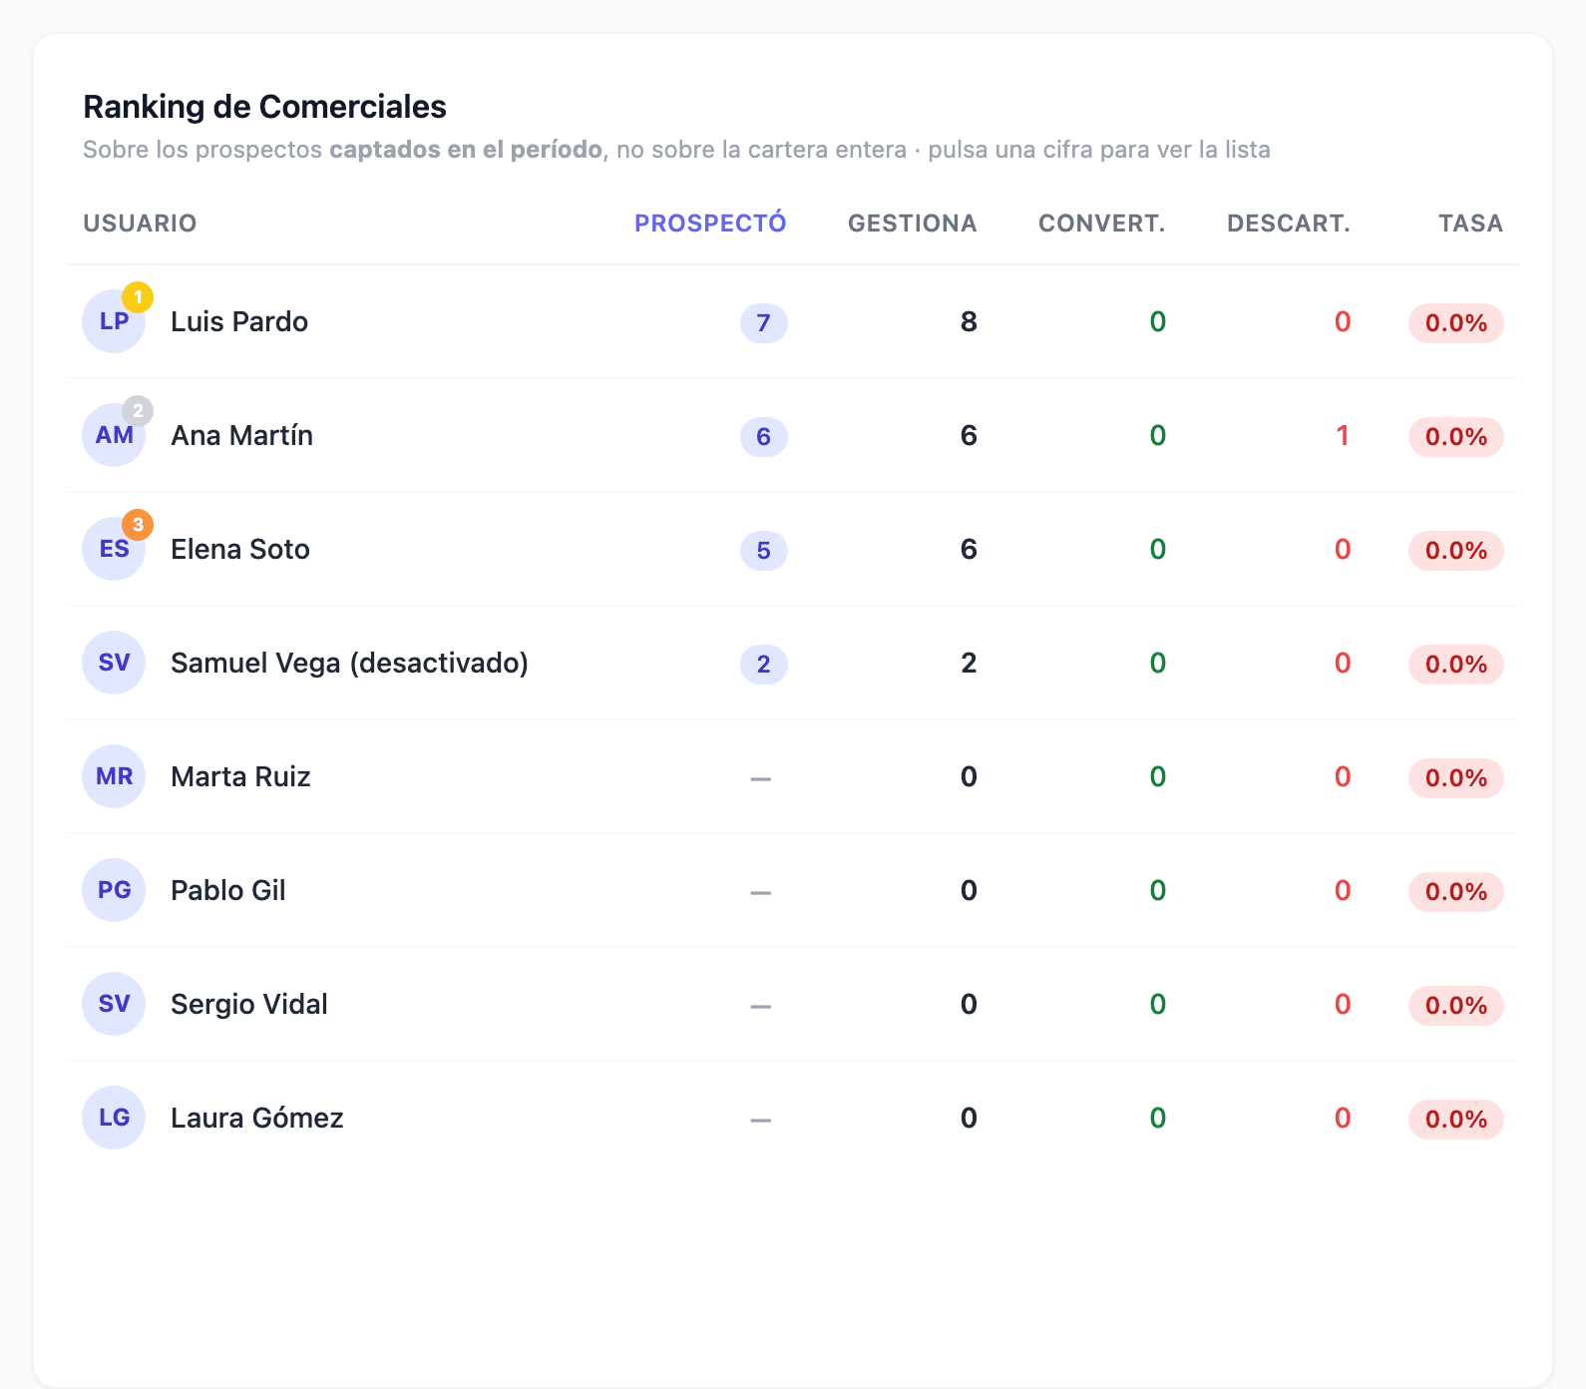Click Marta Ruiz's prospectó dash
The image size is (1586, 1389).
click(x=761, y=778)
